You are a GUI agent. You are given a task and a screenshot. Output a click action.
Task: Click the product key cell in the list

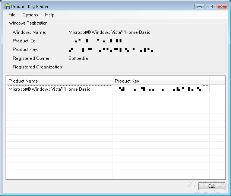160,89
